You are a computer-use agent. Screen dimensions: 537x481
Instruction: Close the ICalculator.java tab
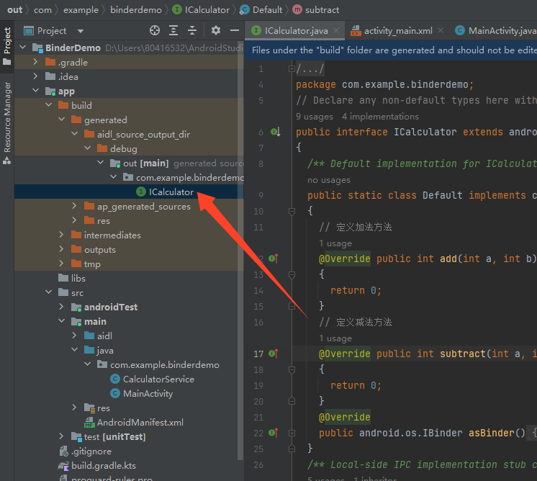tap(336, 30)
